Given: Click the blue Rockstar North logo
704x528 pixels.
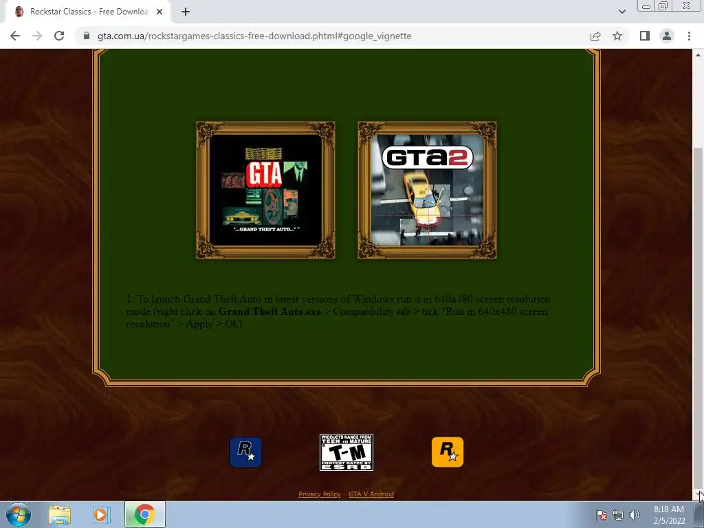Looking at the screenshot, I should coord(245,452).
